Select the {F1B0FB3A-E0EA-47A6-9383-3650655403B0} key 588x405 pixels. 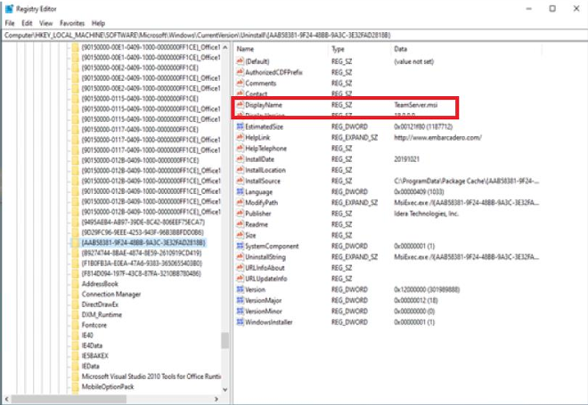[142, 263]
